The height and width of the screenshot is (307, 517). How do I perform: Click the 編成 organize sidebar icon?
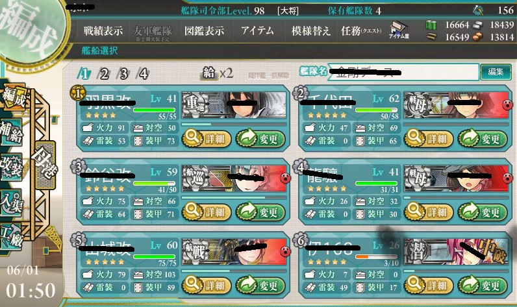point(13,97)
